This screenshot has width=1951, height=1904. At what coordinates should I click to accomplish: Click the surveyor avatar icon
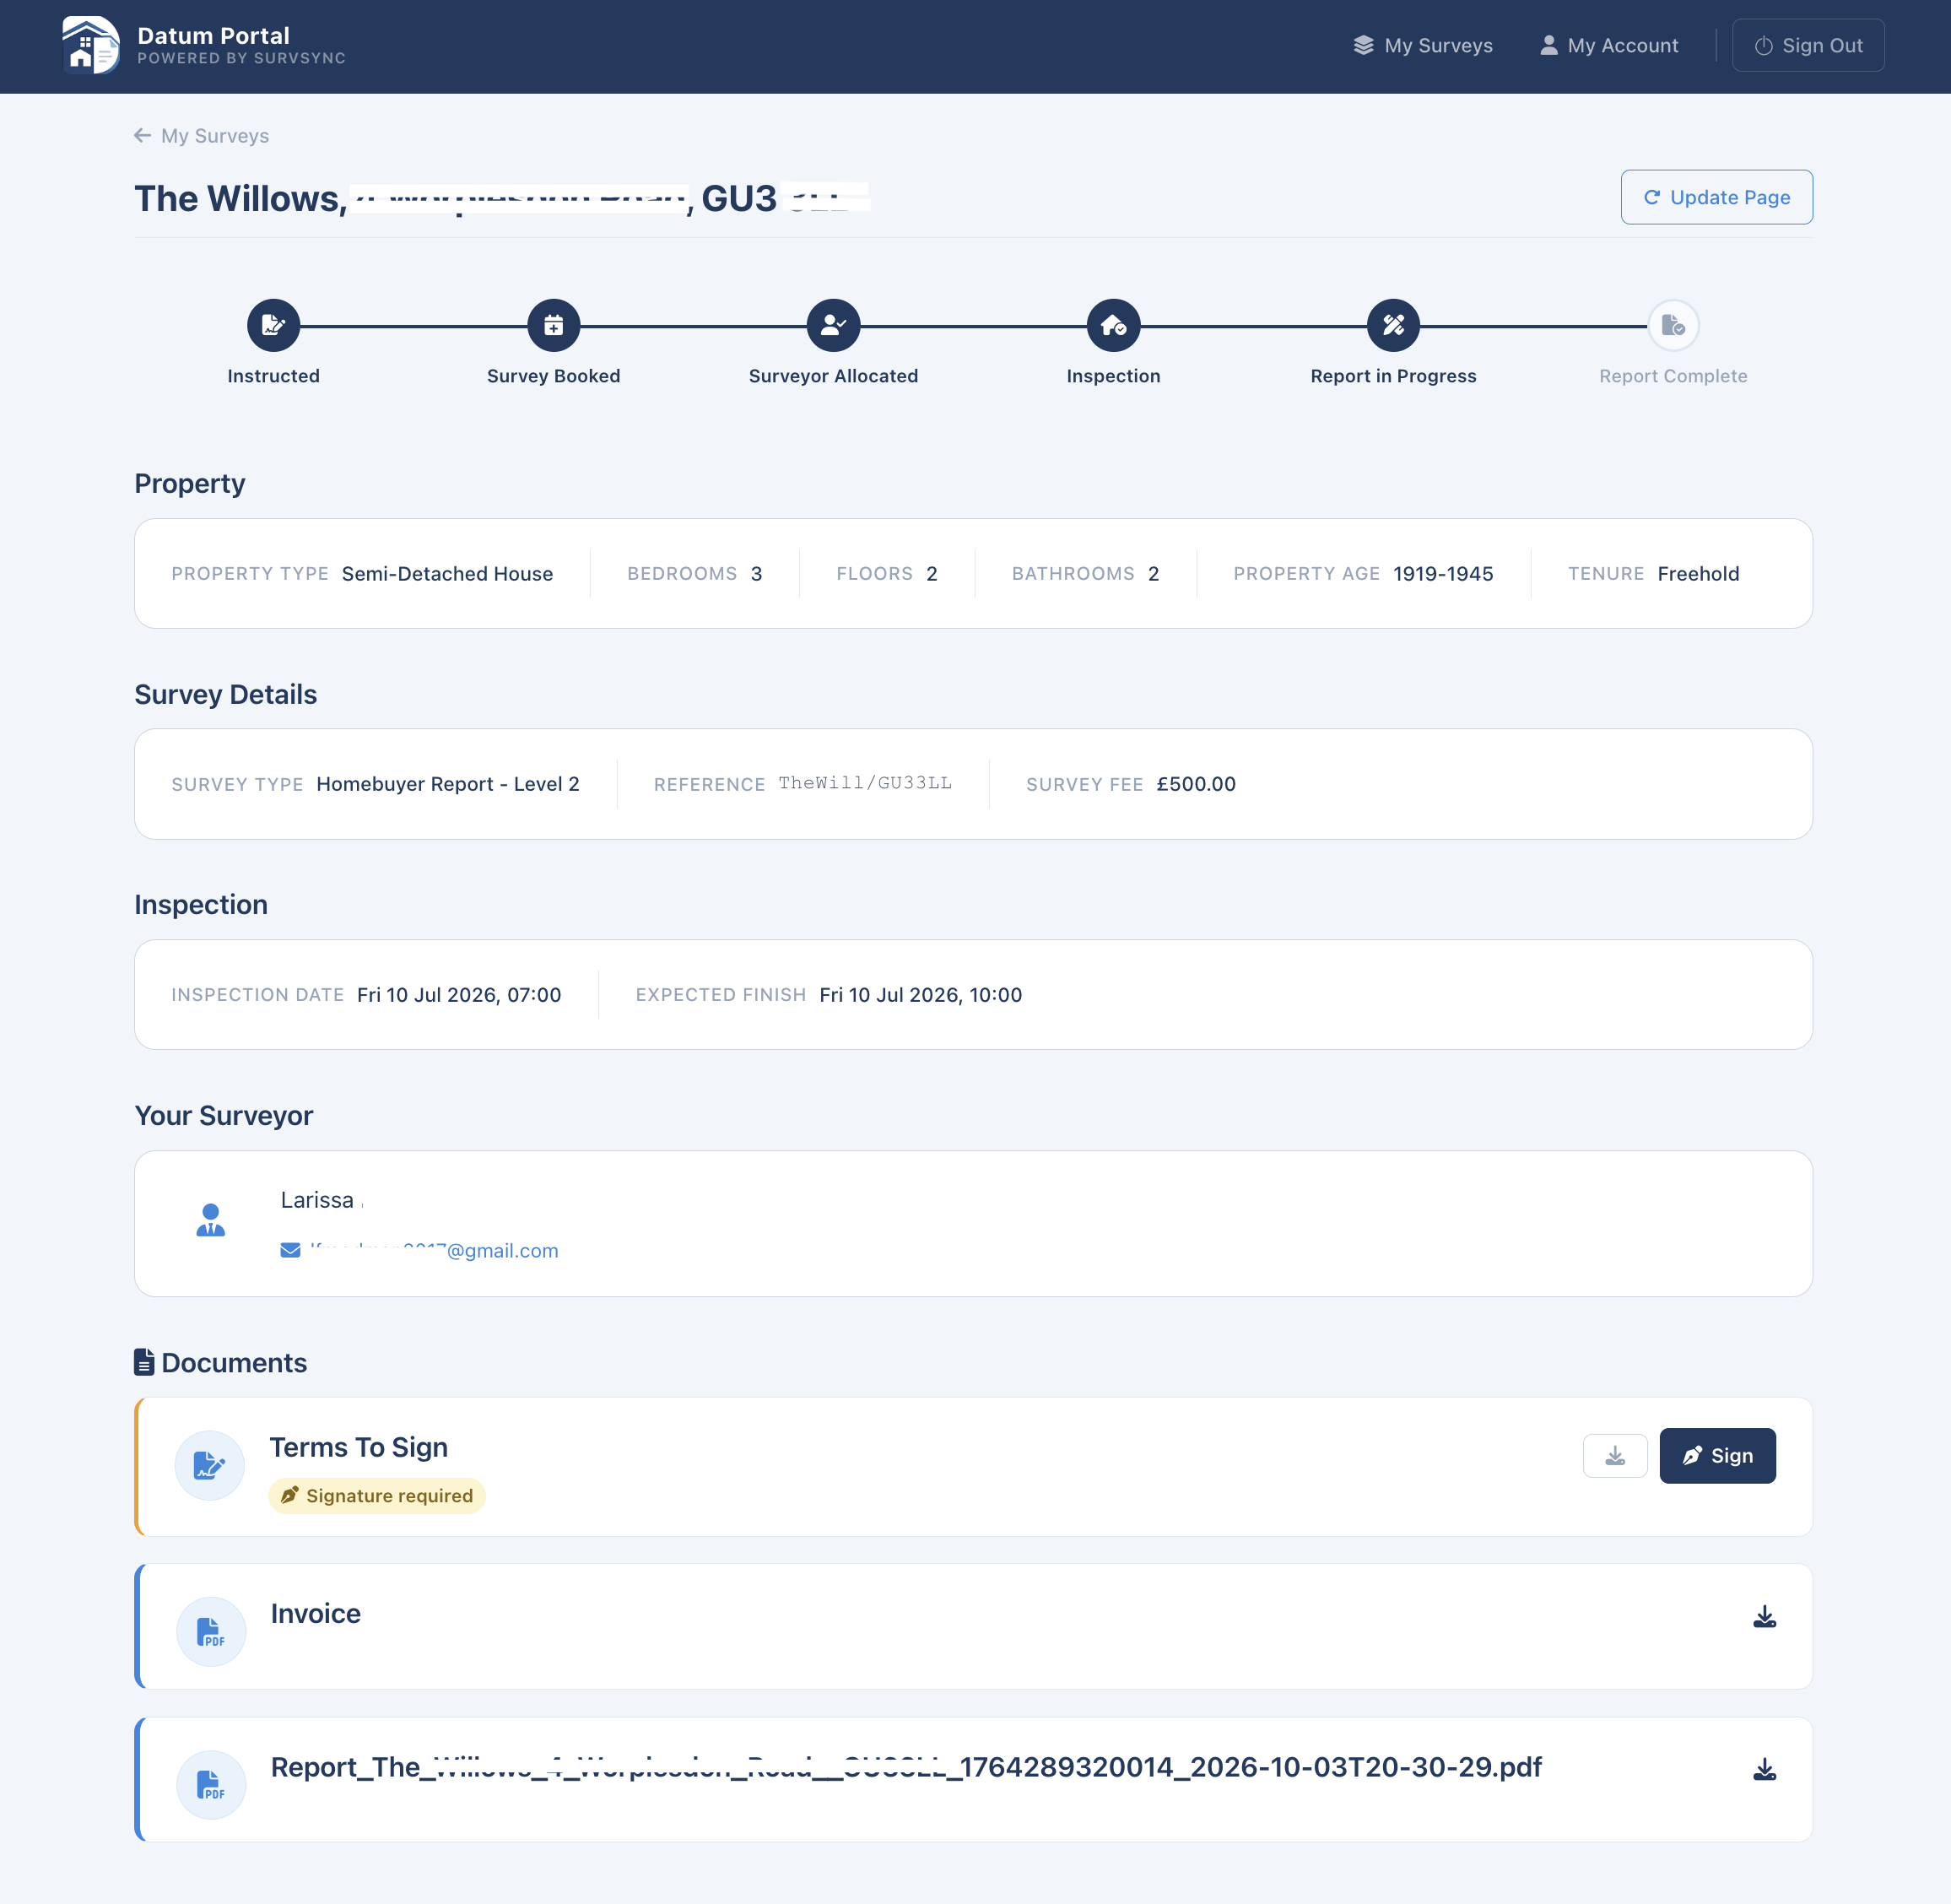tap(210, 1220)
